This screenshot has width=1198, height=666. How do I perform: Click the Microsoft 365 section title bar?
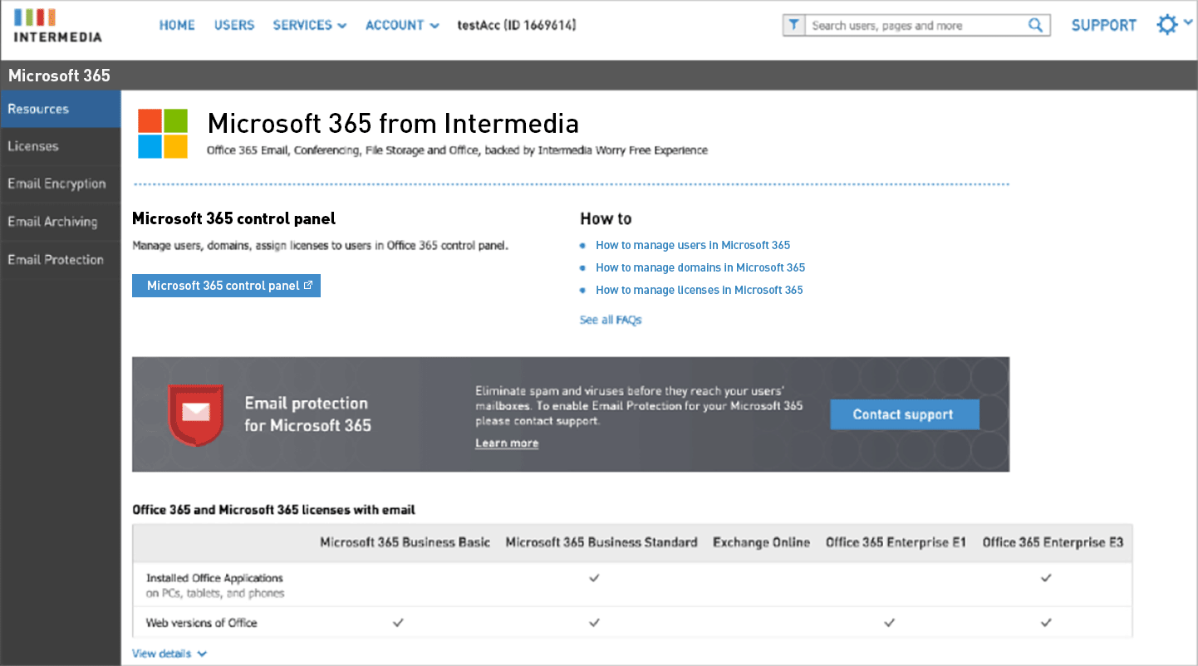pos(599,76)
